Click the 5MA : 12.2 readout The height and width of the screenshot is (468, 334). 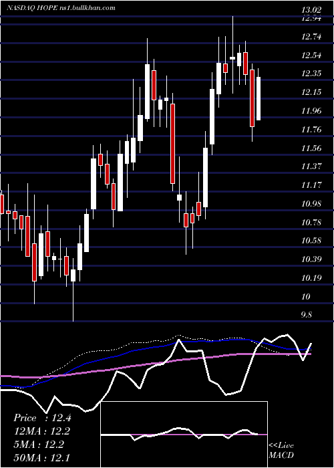[39, 445]
